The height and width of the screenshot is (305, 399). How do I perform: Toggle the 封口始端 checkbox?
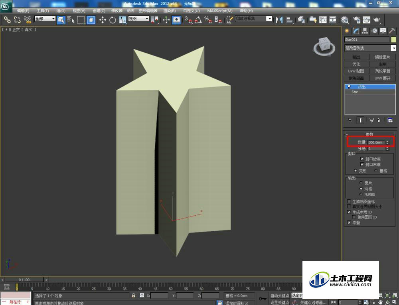tap(362, 159)
